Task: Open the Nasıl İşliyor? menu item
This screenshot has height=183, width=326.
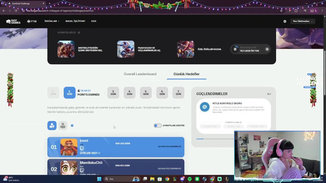Action: point(75,21)
